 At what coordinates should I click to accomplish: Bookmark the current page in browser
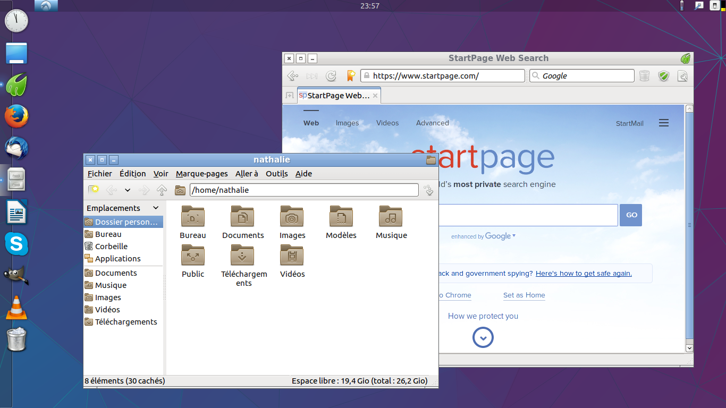coord(350,76)
